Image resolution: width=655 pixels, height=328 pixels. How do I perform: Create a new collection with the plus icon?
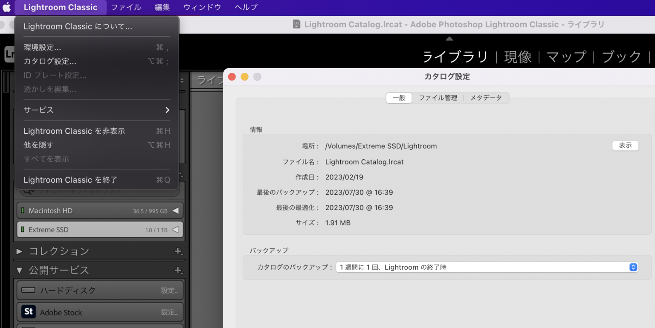[178, 251]
